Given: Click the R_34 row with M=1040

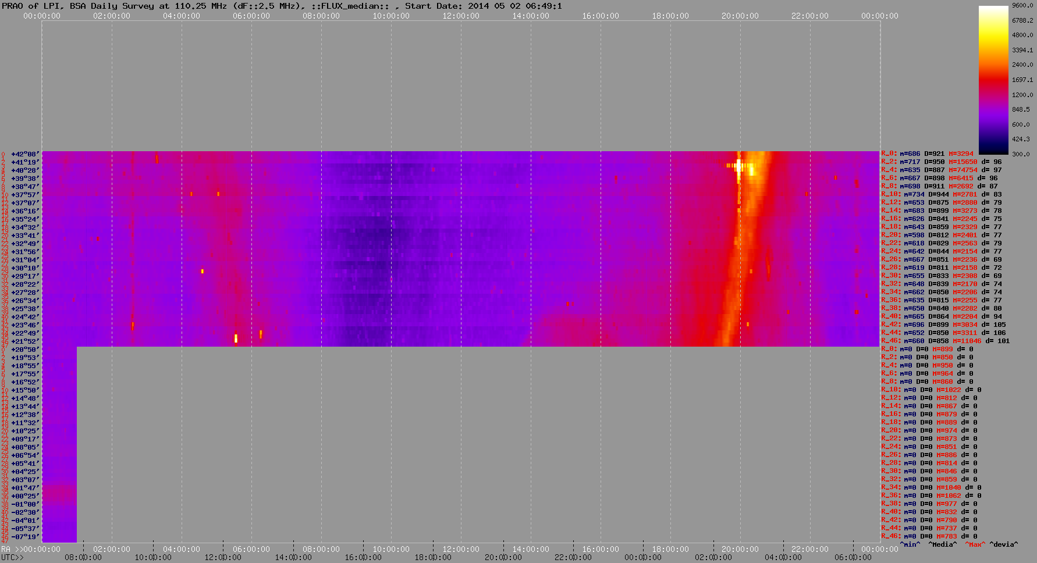Looking at the screenshot, I should click(x=931, y=487).
